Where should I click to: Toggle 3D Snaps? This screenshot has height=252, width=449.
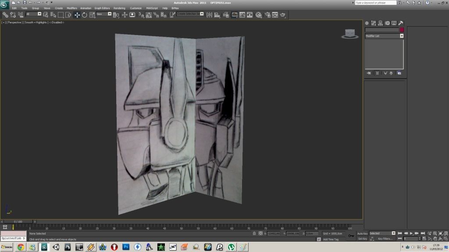pyautogui.click(x=141, y=15)
